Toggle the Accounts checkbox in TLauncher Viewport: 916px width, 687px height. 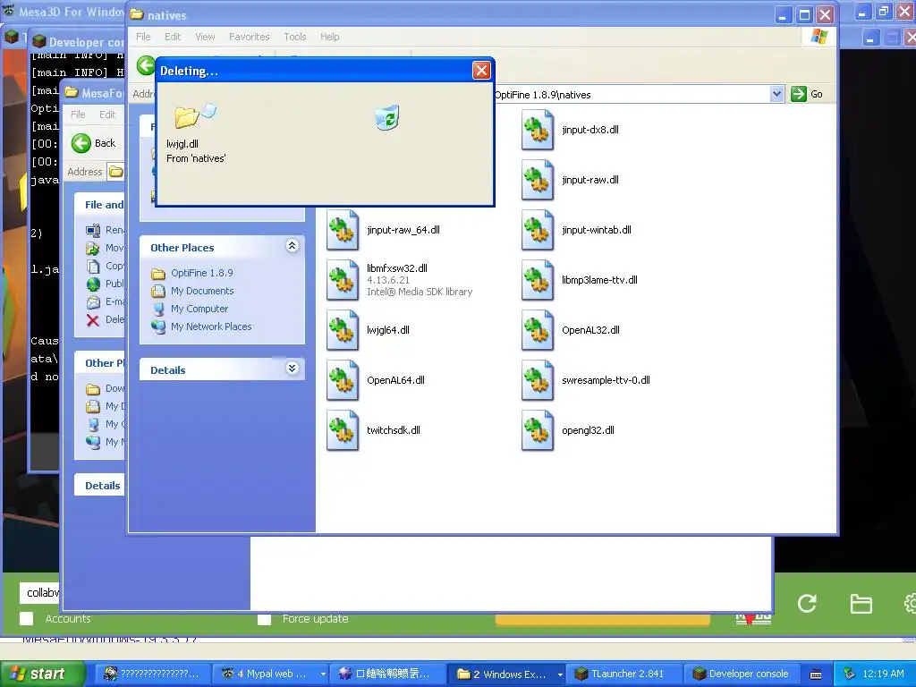click(x=26, y=619)
